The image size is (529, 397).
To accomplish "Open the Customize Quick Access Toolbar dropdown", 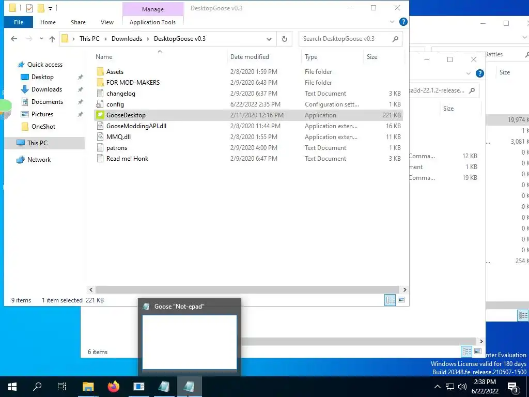I will click(x=50, y=8).
